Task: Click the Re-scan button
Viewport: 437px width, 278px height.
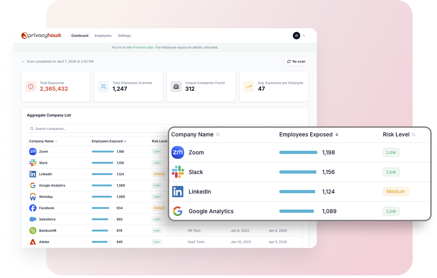Action: 296,61
